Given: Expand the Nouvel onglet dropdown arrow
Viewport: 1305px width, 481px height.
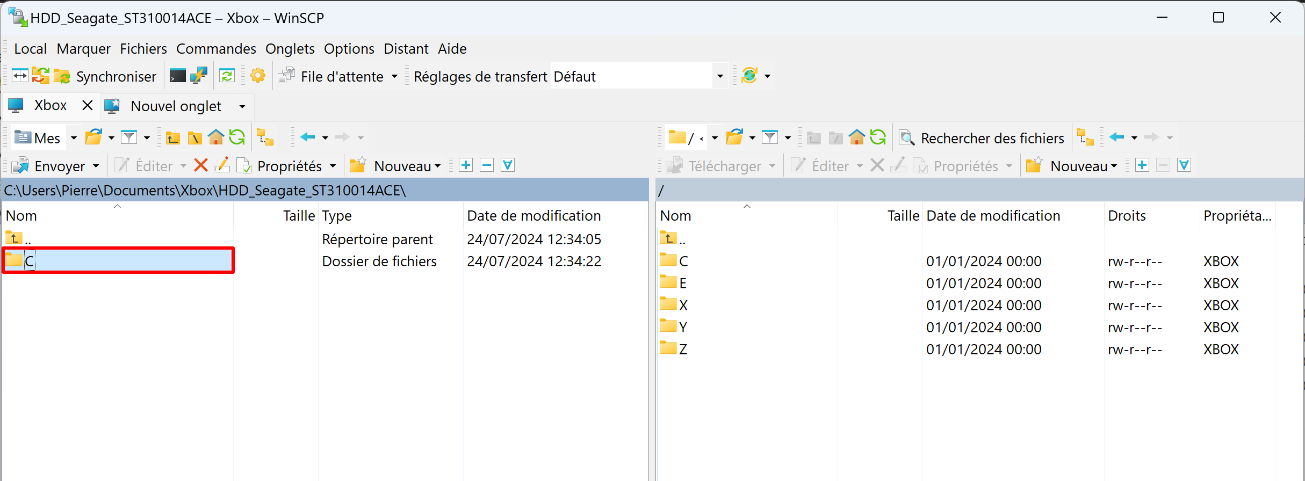Looking at the screenshot, I should [242, 106].
